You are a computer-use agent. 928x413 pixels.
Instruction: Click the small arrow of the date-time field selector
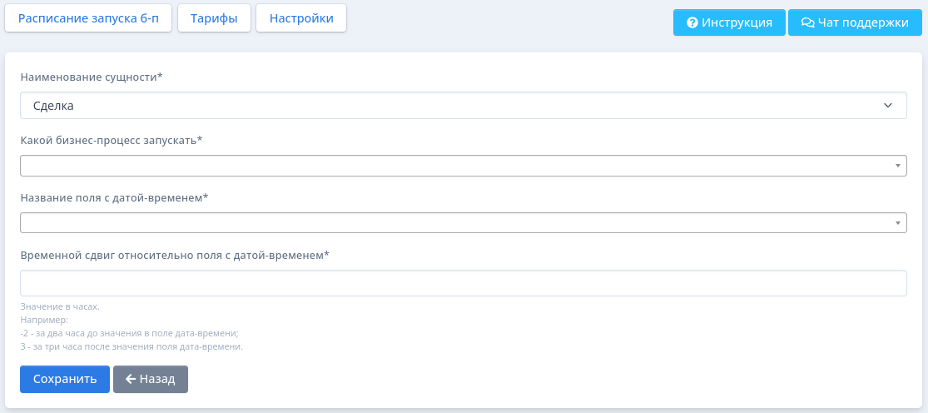coord(898,223)
